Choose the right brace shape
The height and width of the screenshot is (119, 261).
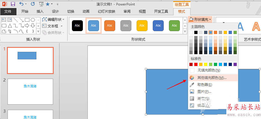(x=33, y=31)
